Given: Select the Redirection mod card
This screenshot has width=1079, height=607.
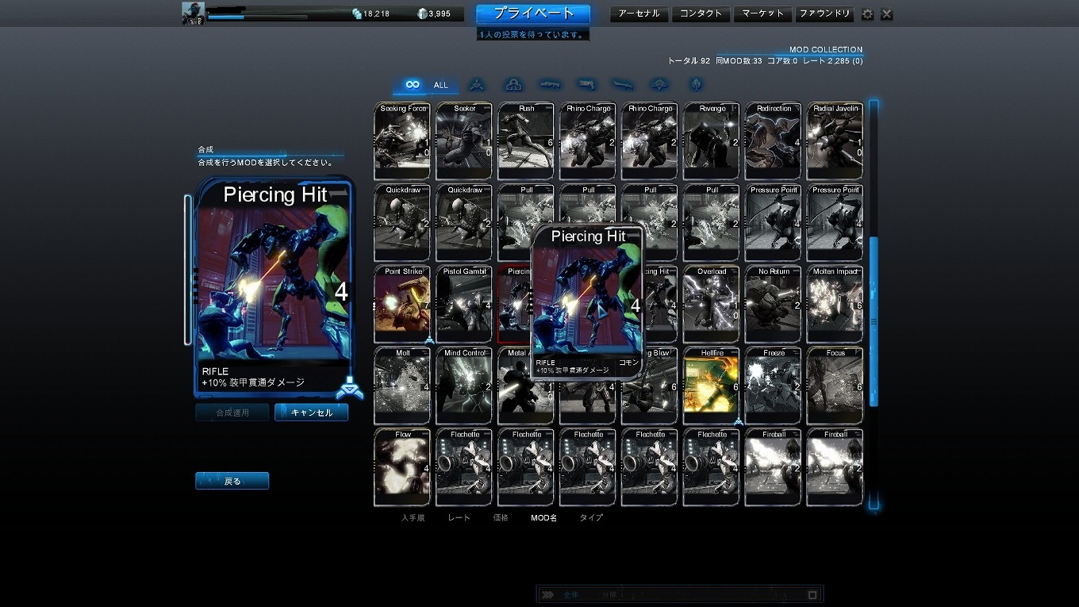Looking at the screenshot, I should [x=774, y=140].
